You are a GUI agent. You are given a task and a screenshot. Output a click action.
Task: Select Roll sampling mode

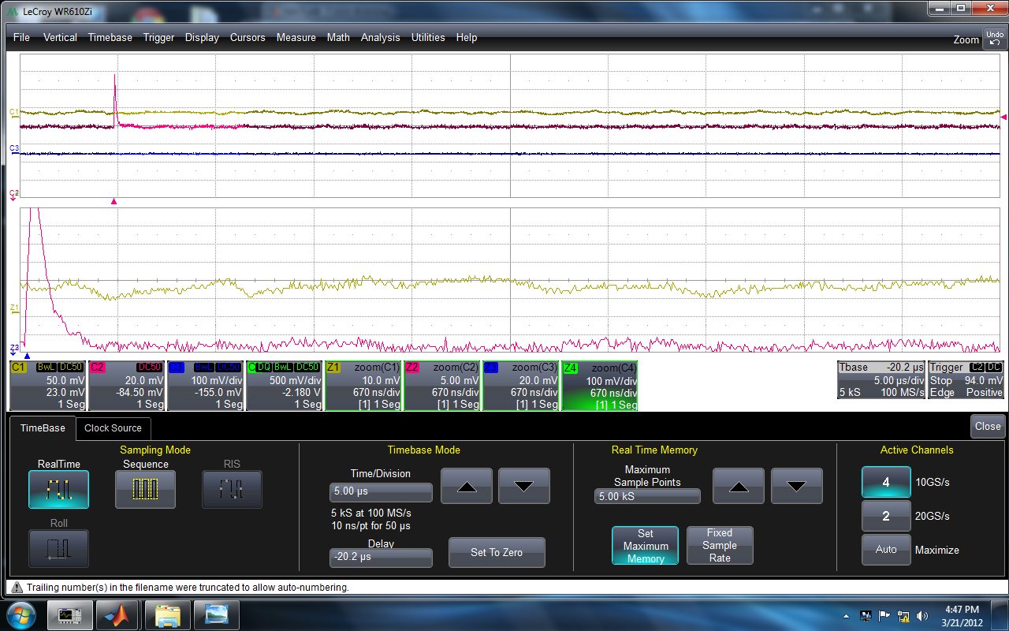58,548
